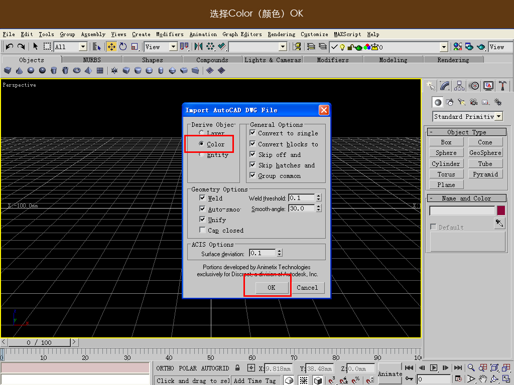
Task: Click the Mirror Selected Objects icon
Action: click(x=198, y=47)
